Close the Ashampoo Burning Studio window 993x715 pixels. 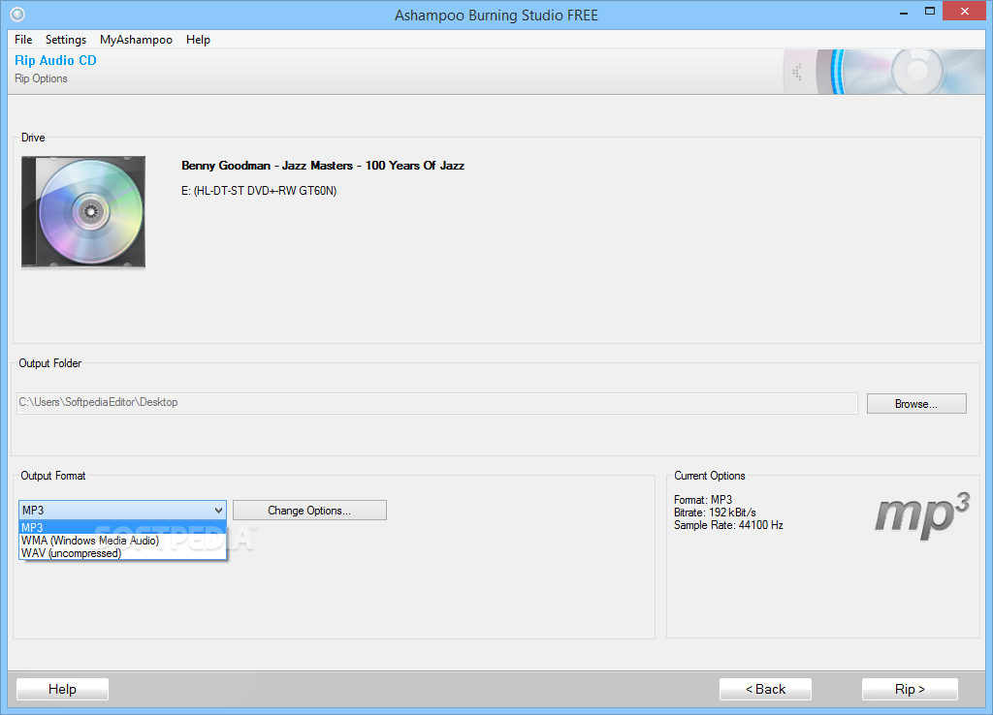(965, 12)
